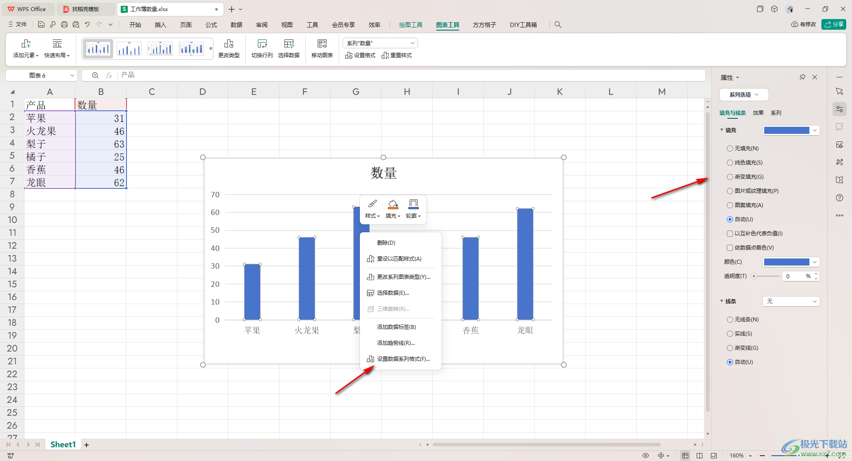
Task: Click the zoom slider in status bar
Action: (x=798, y=456)
